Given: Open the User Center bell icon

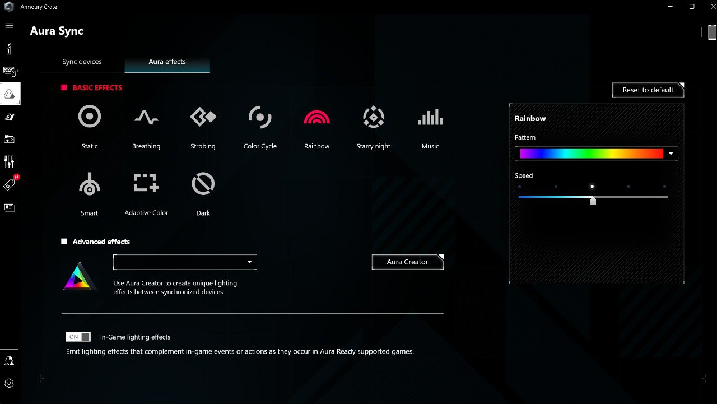Looking at the screenshot, I should click(9, 361).
